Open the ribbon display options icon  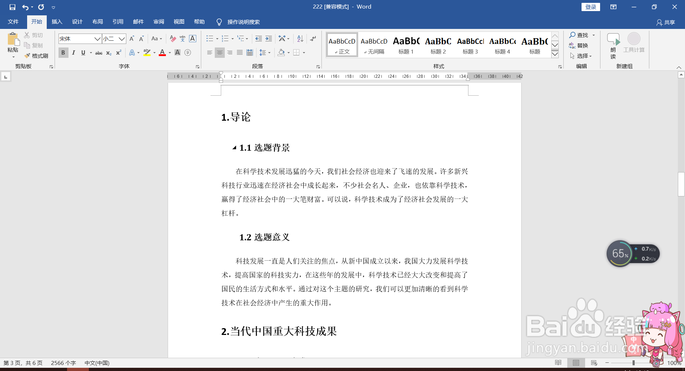coord(613,7)
